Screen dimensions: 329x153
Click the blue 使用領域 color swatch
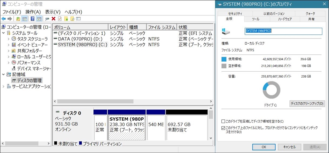[224, 59]
